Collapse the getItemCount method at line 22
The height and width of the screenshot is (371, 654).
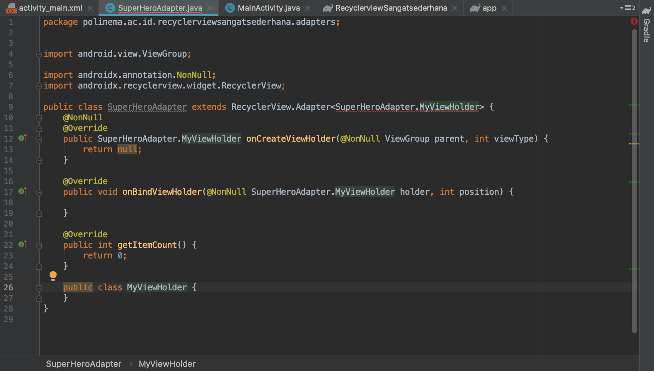[x=39, y=246]
